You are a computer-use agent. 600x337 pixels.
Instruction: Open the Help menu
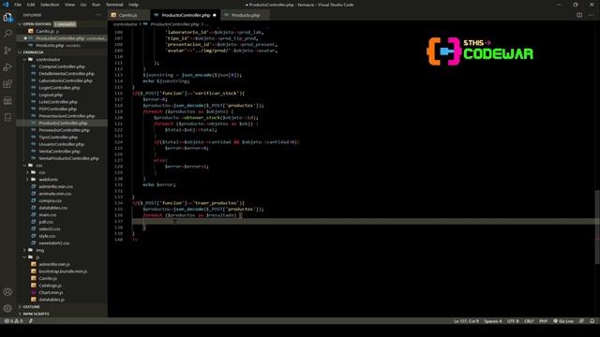pos(133,5)
